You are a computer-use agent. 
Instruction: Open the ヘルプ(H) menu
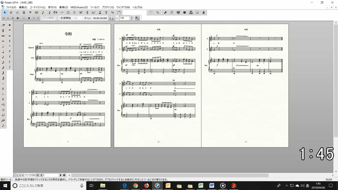point(137,7)
